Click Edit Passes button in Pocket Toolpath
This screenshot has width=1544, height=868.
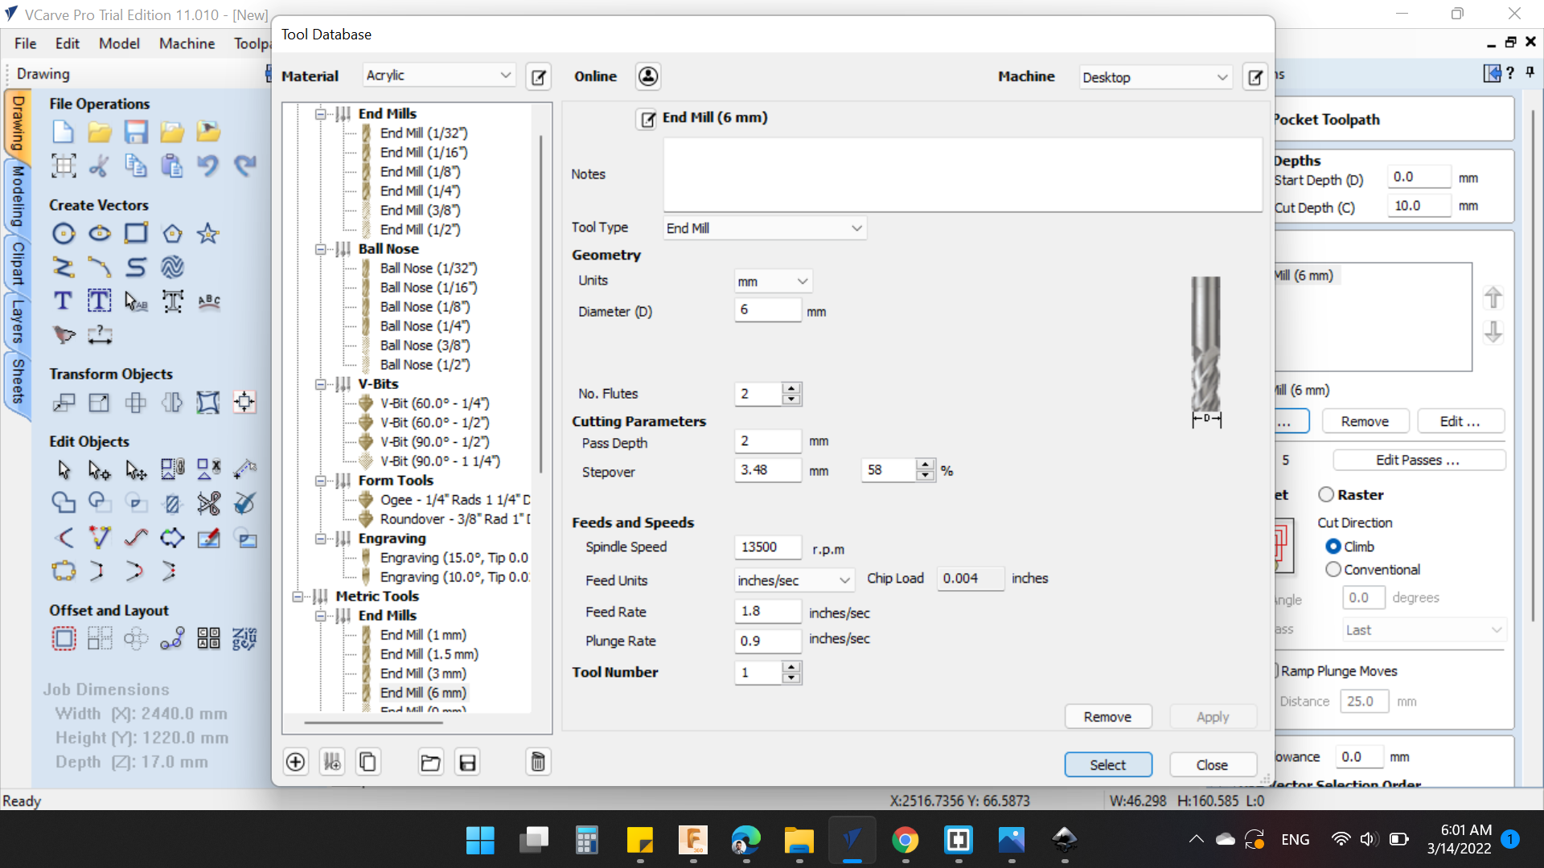pos(1419,461)
